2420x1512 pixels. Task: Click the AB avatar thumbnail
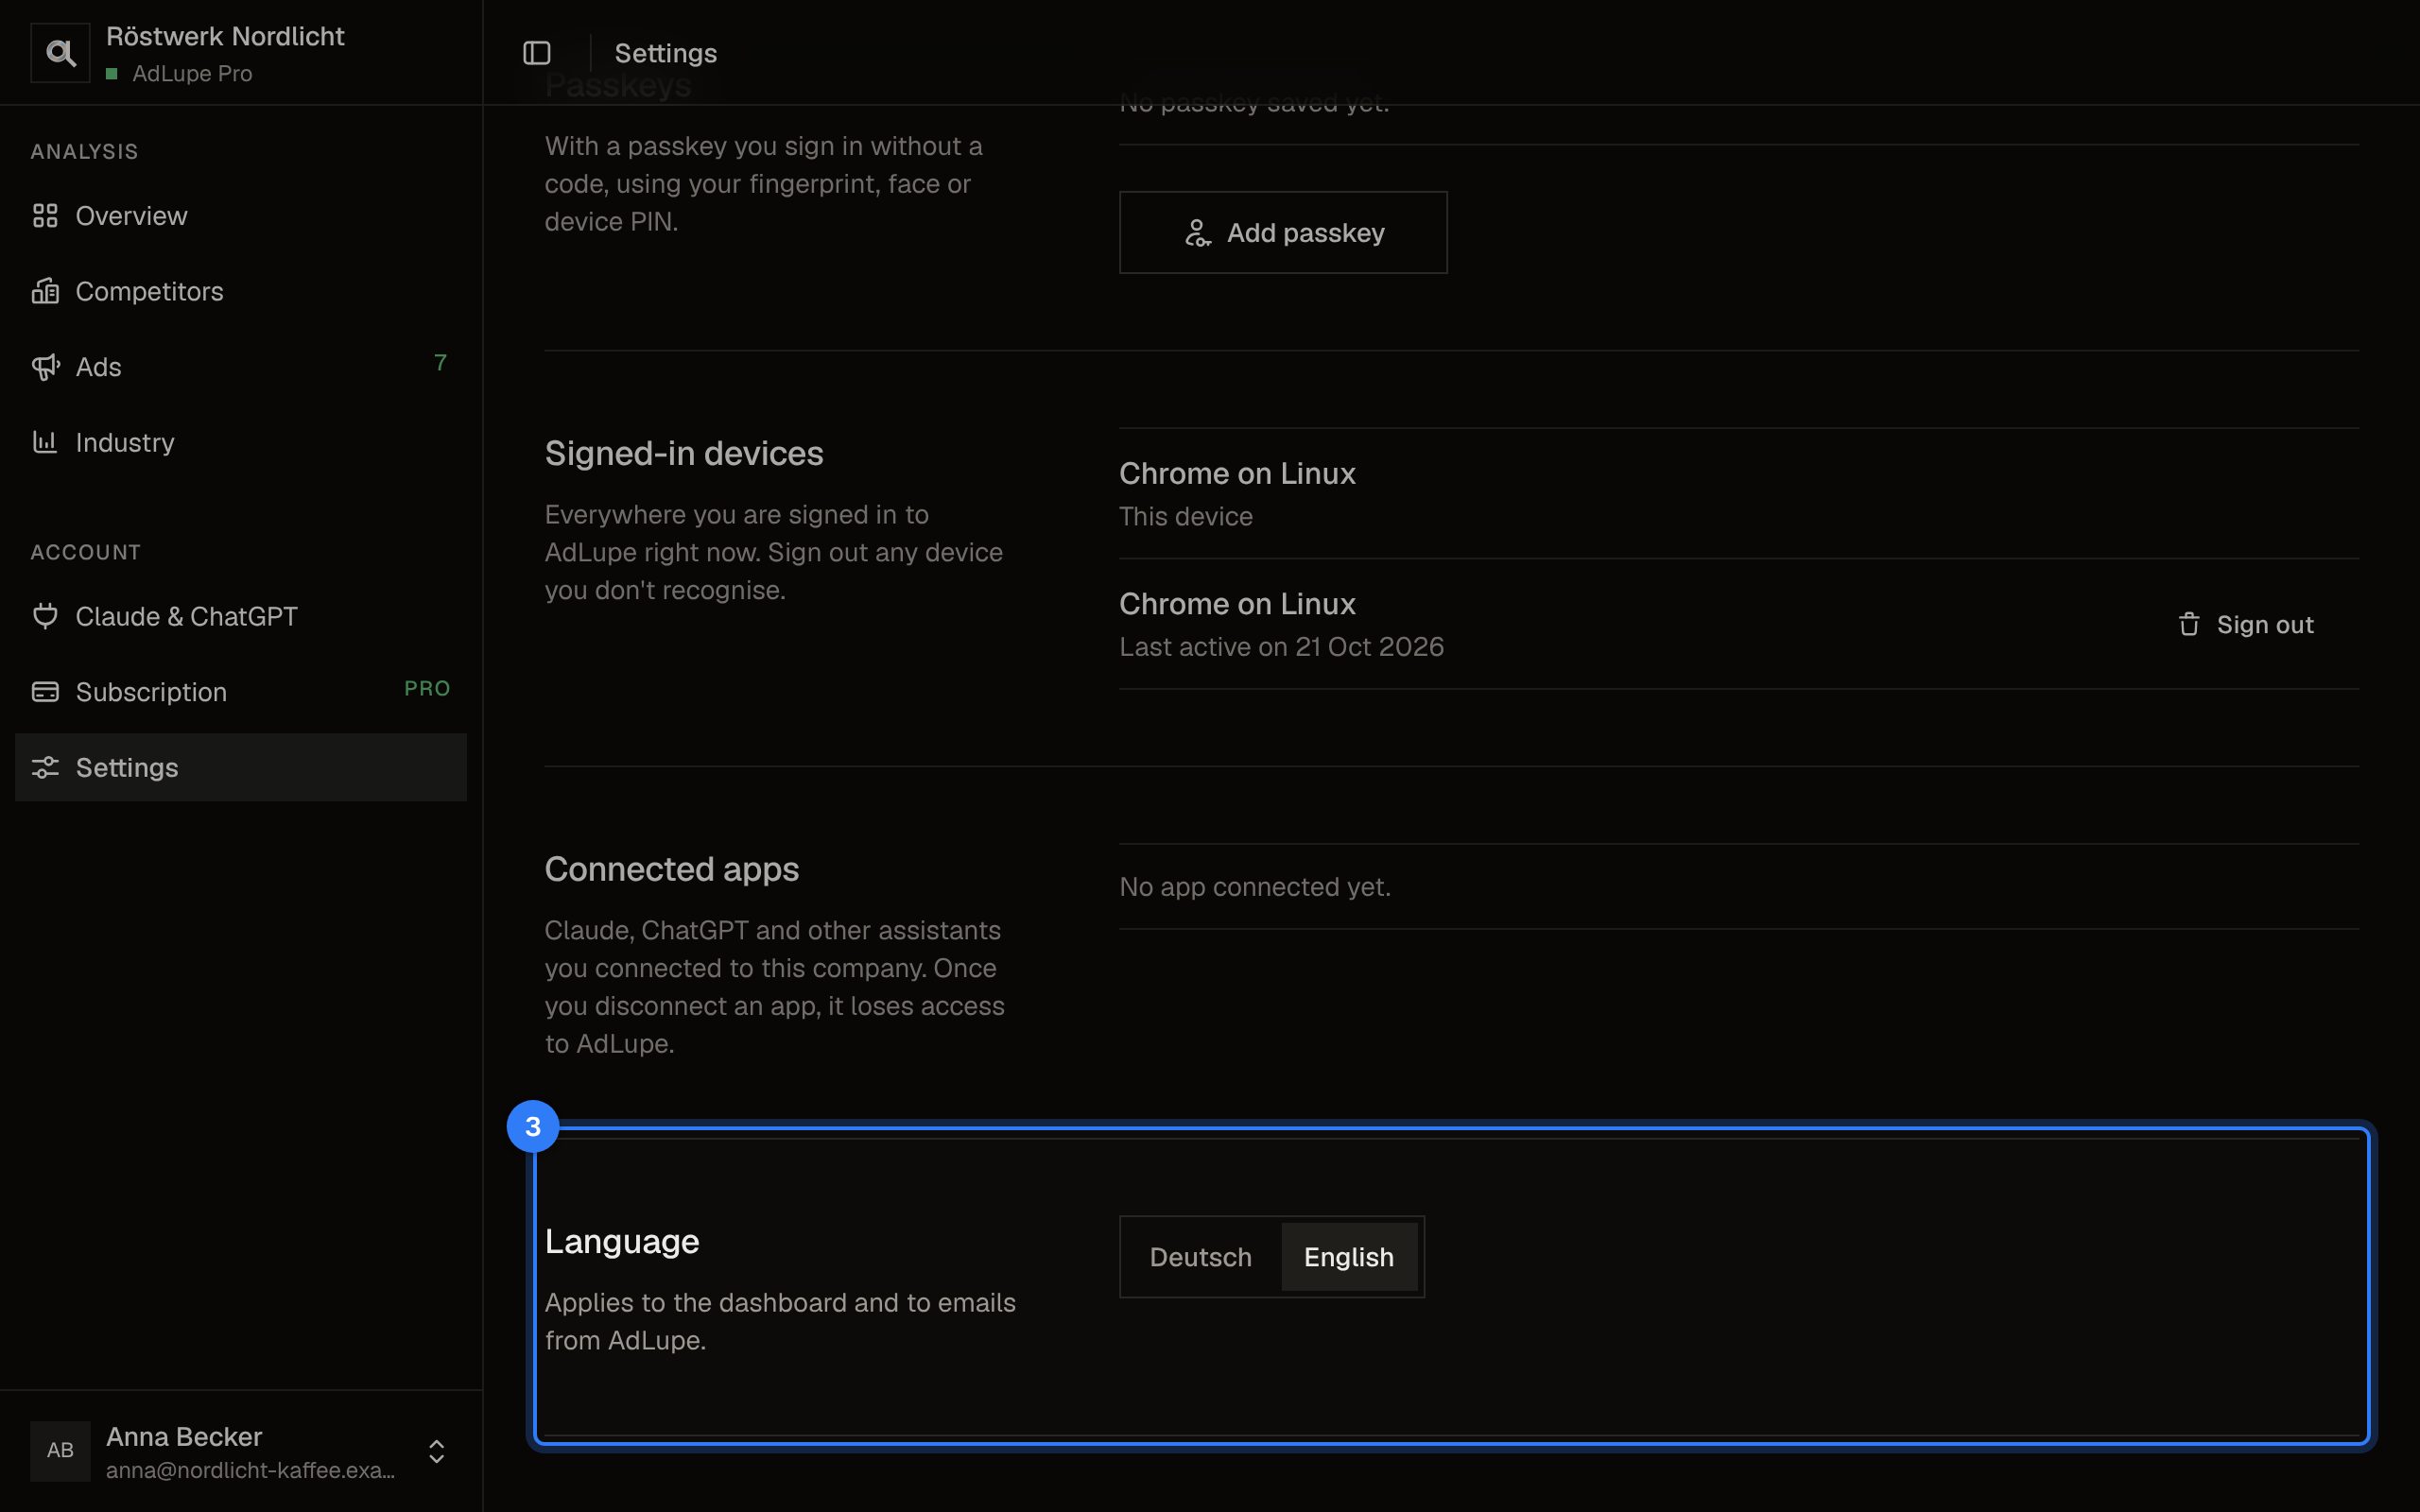tap(60, 1450)
